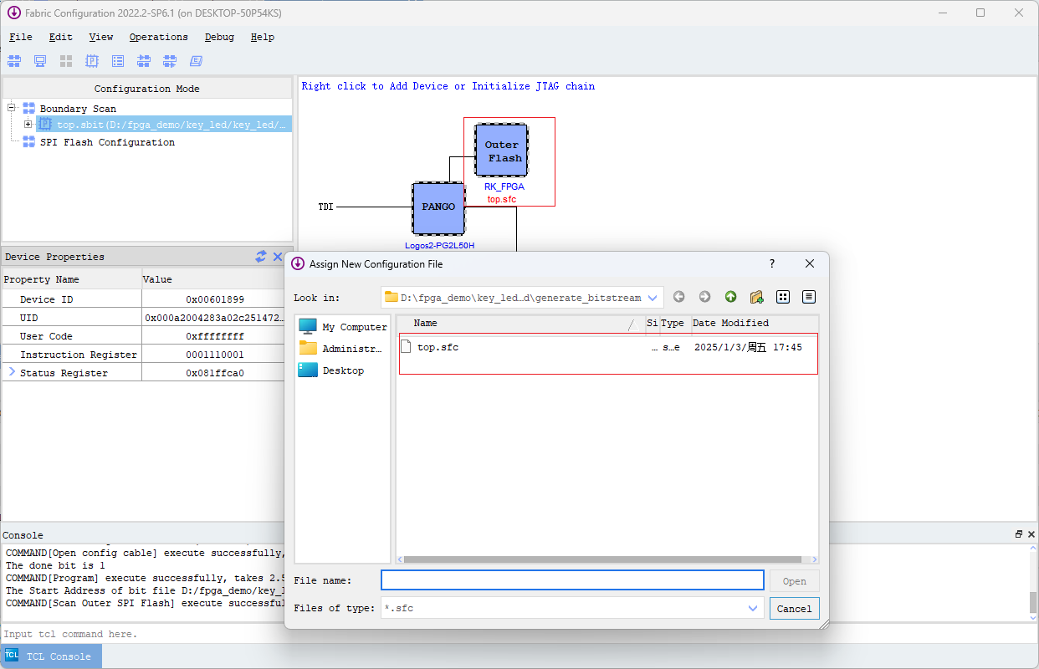
Task: Expand the Status Register property row
Action: 10,372
